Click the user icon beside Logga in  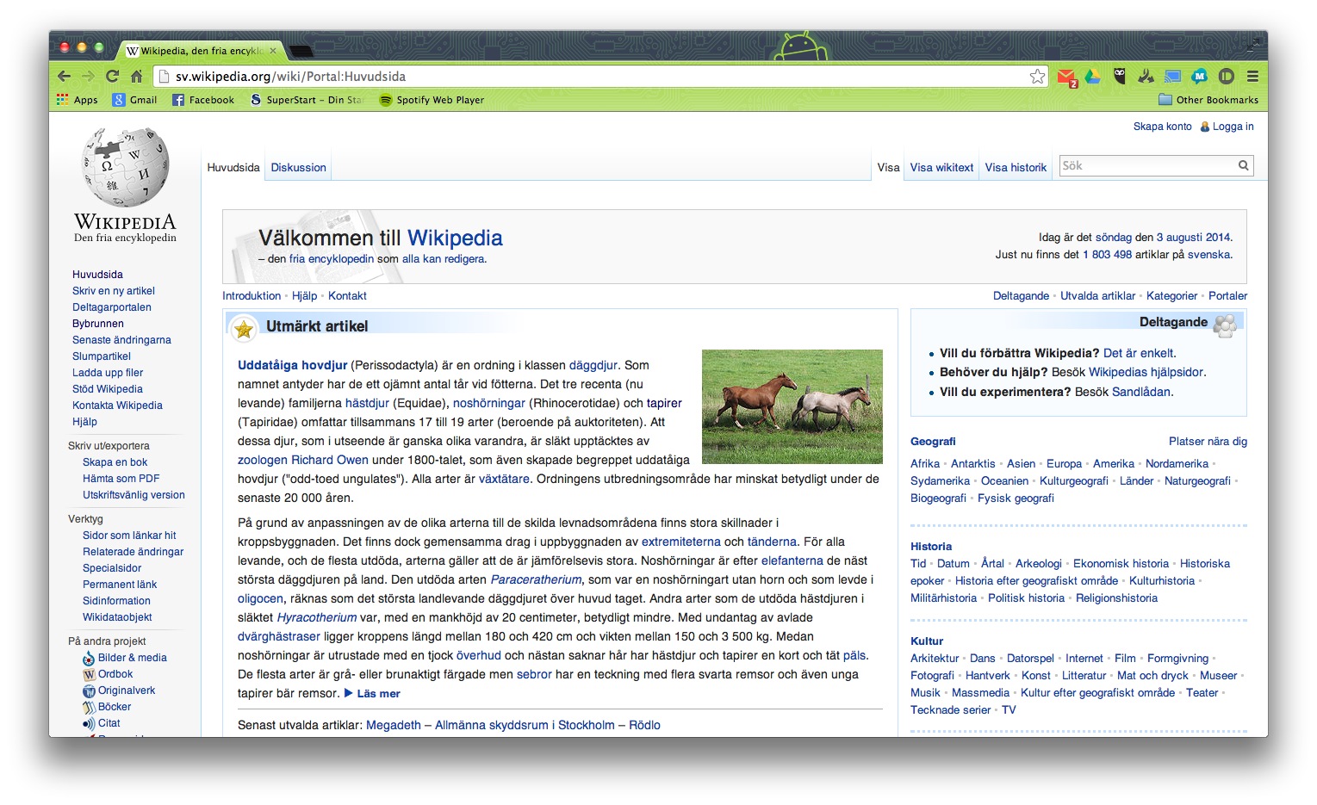click(1205, 127)
